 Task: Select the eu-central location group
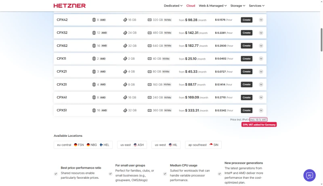[x=83, y=145]
